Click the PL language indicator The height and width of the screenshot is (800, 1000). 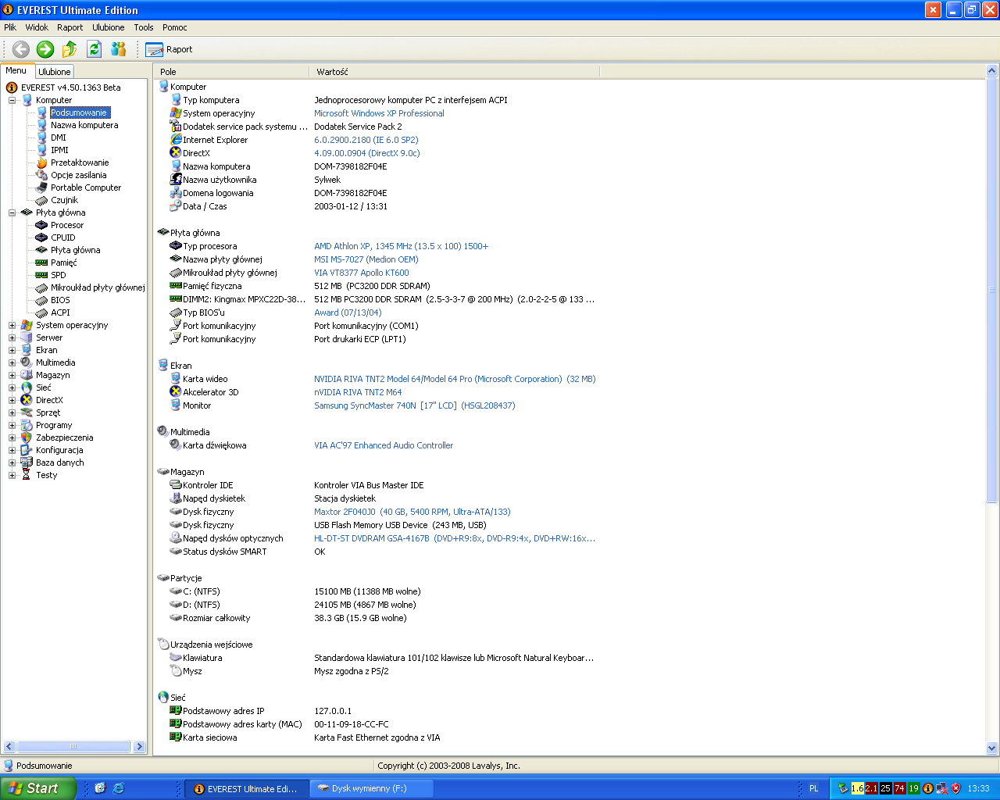coord(814,788)
